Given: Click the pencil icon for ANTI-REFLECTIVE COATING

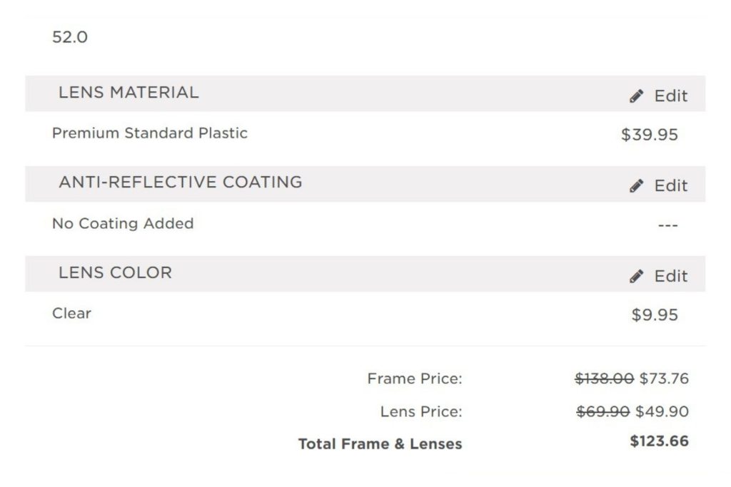Looking at the screenshot, I should (x=635, y=185).
